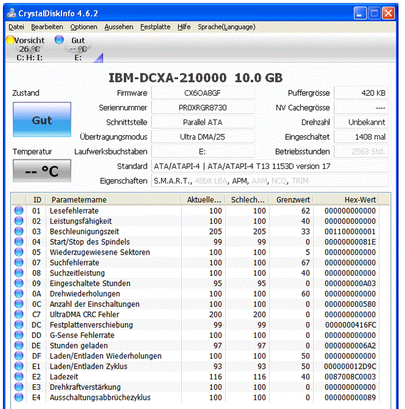Select the UltraDMA CRC Fehler parameter name

pos(85,314)
